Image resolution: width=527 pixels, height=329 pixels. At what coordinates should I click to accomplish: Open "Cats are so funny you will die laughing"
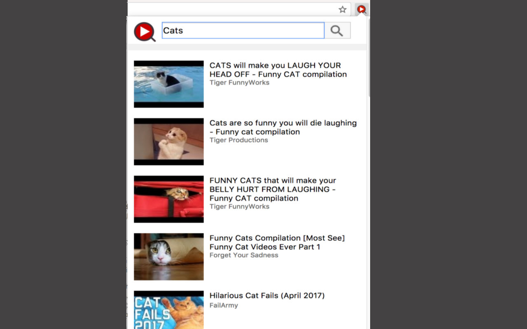(283, 127)
